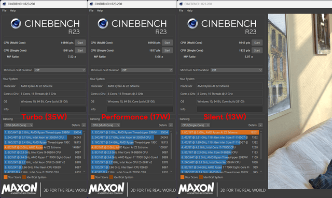Click the empty Info field in middle window
The height and width of the screenshot is (198, 332).
click(x=140, y=109)
